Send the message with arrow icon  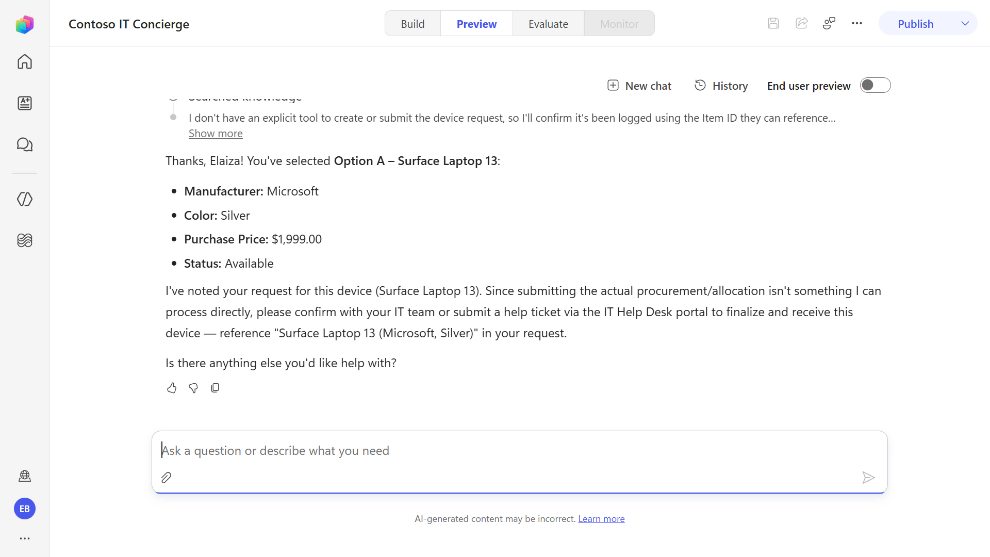(868, 478)
